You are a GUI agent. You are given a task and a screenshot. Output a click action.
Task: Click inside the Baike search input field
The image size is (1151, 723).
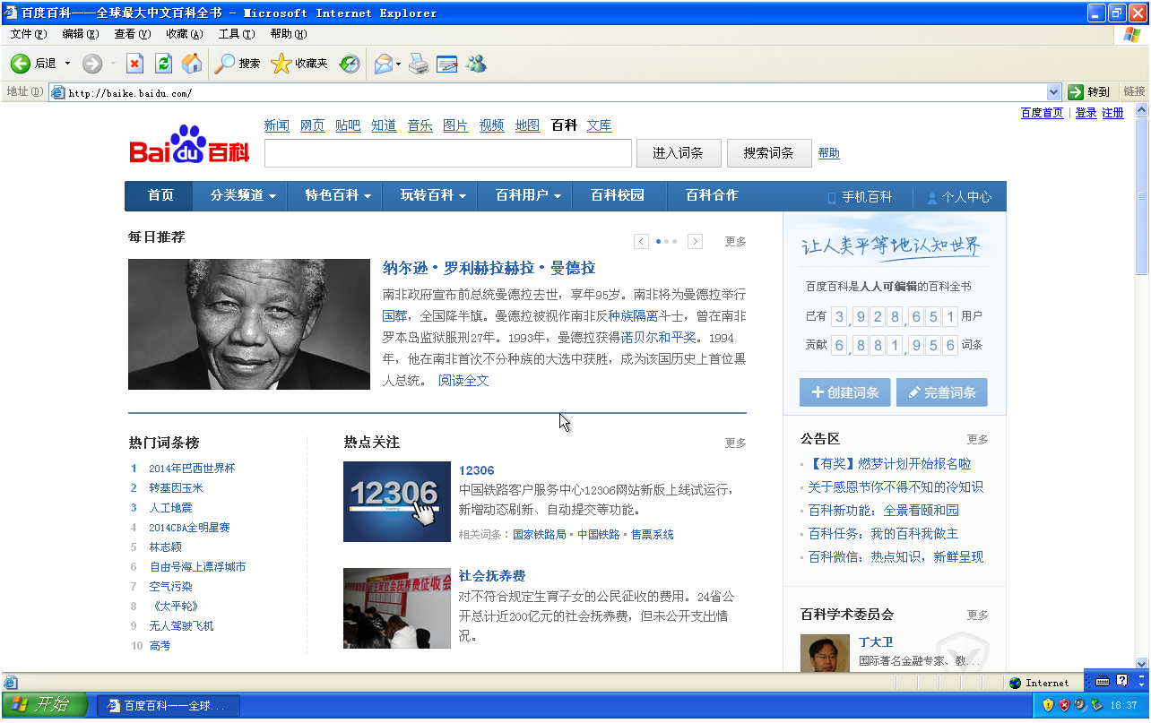coord(448,153)
